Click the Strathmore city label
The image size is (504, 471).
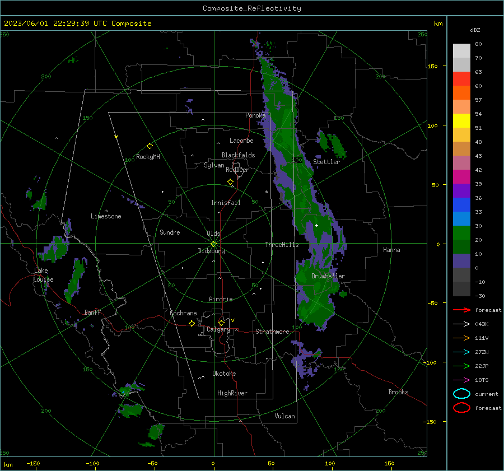click(x=272, y=332)
